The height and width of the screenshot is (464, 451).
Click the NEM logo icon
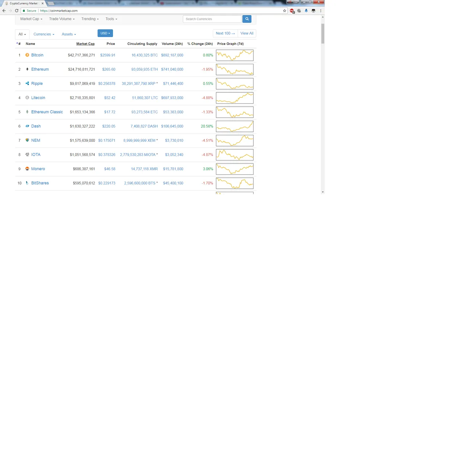coord(27,140)
